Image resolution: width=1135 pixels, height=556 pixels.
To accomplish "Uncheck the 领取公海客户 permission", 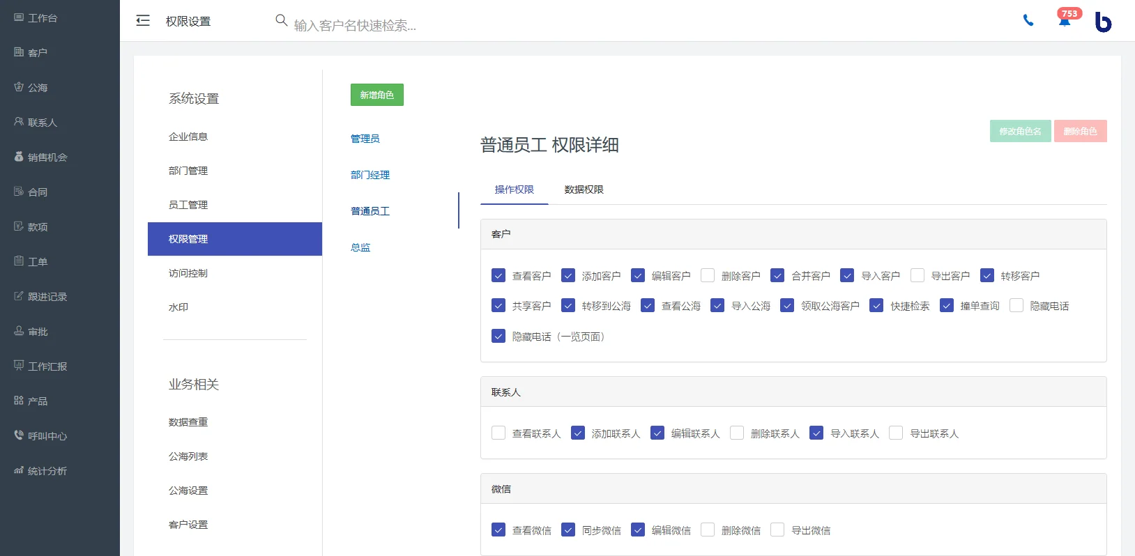I will (787, 305).
